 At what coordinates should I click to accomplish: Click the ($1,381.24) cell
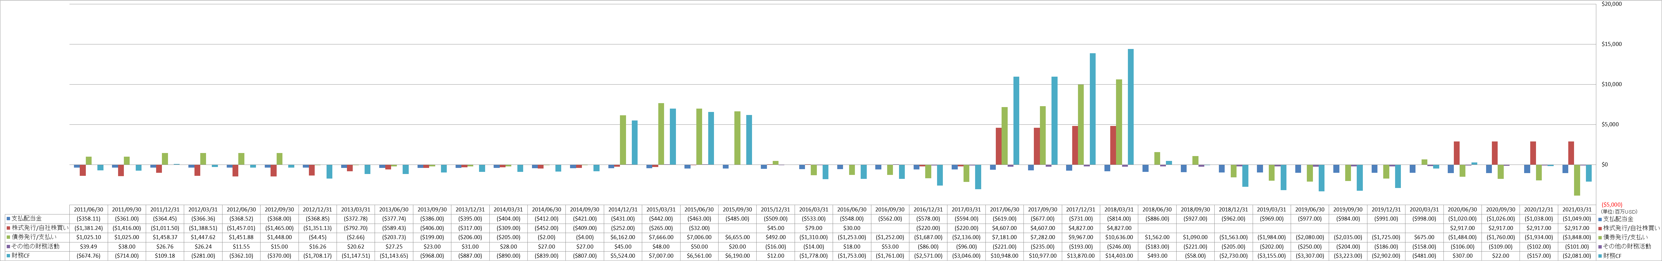click(x=88, y=228)
